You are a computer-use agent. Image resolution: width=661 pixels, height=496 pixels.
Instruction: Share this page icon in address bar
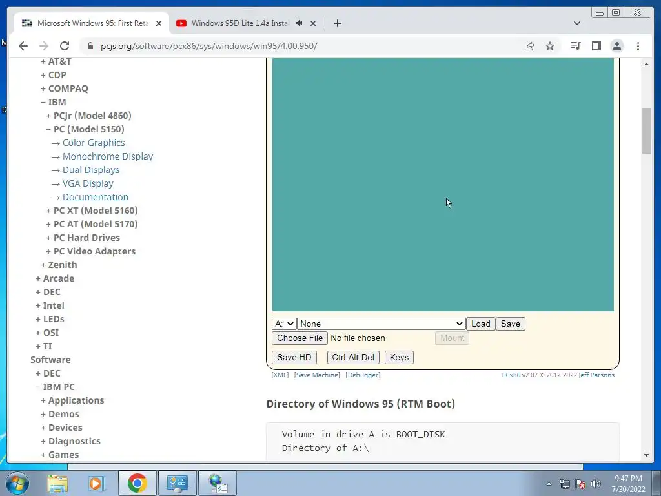pyautogui.click(x=529, y=46)
